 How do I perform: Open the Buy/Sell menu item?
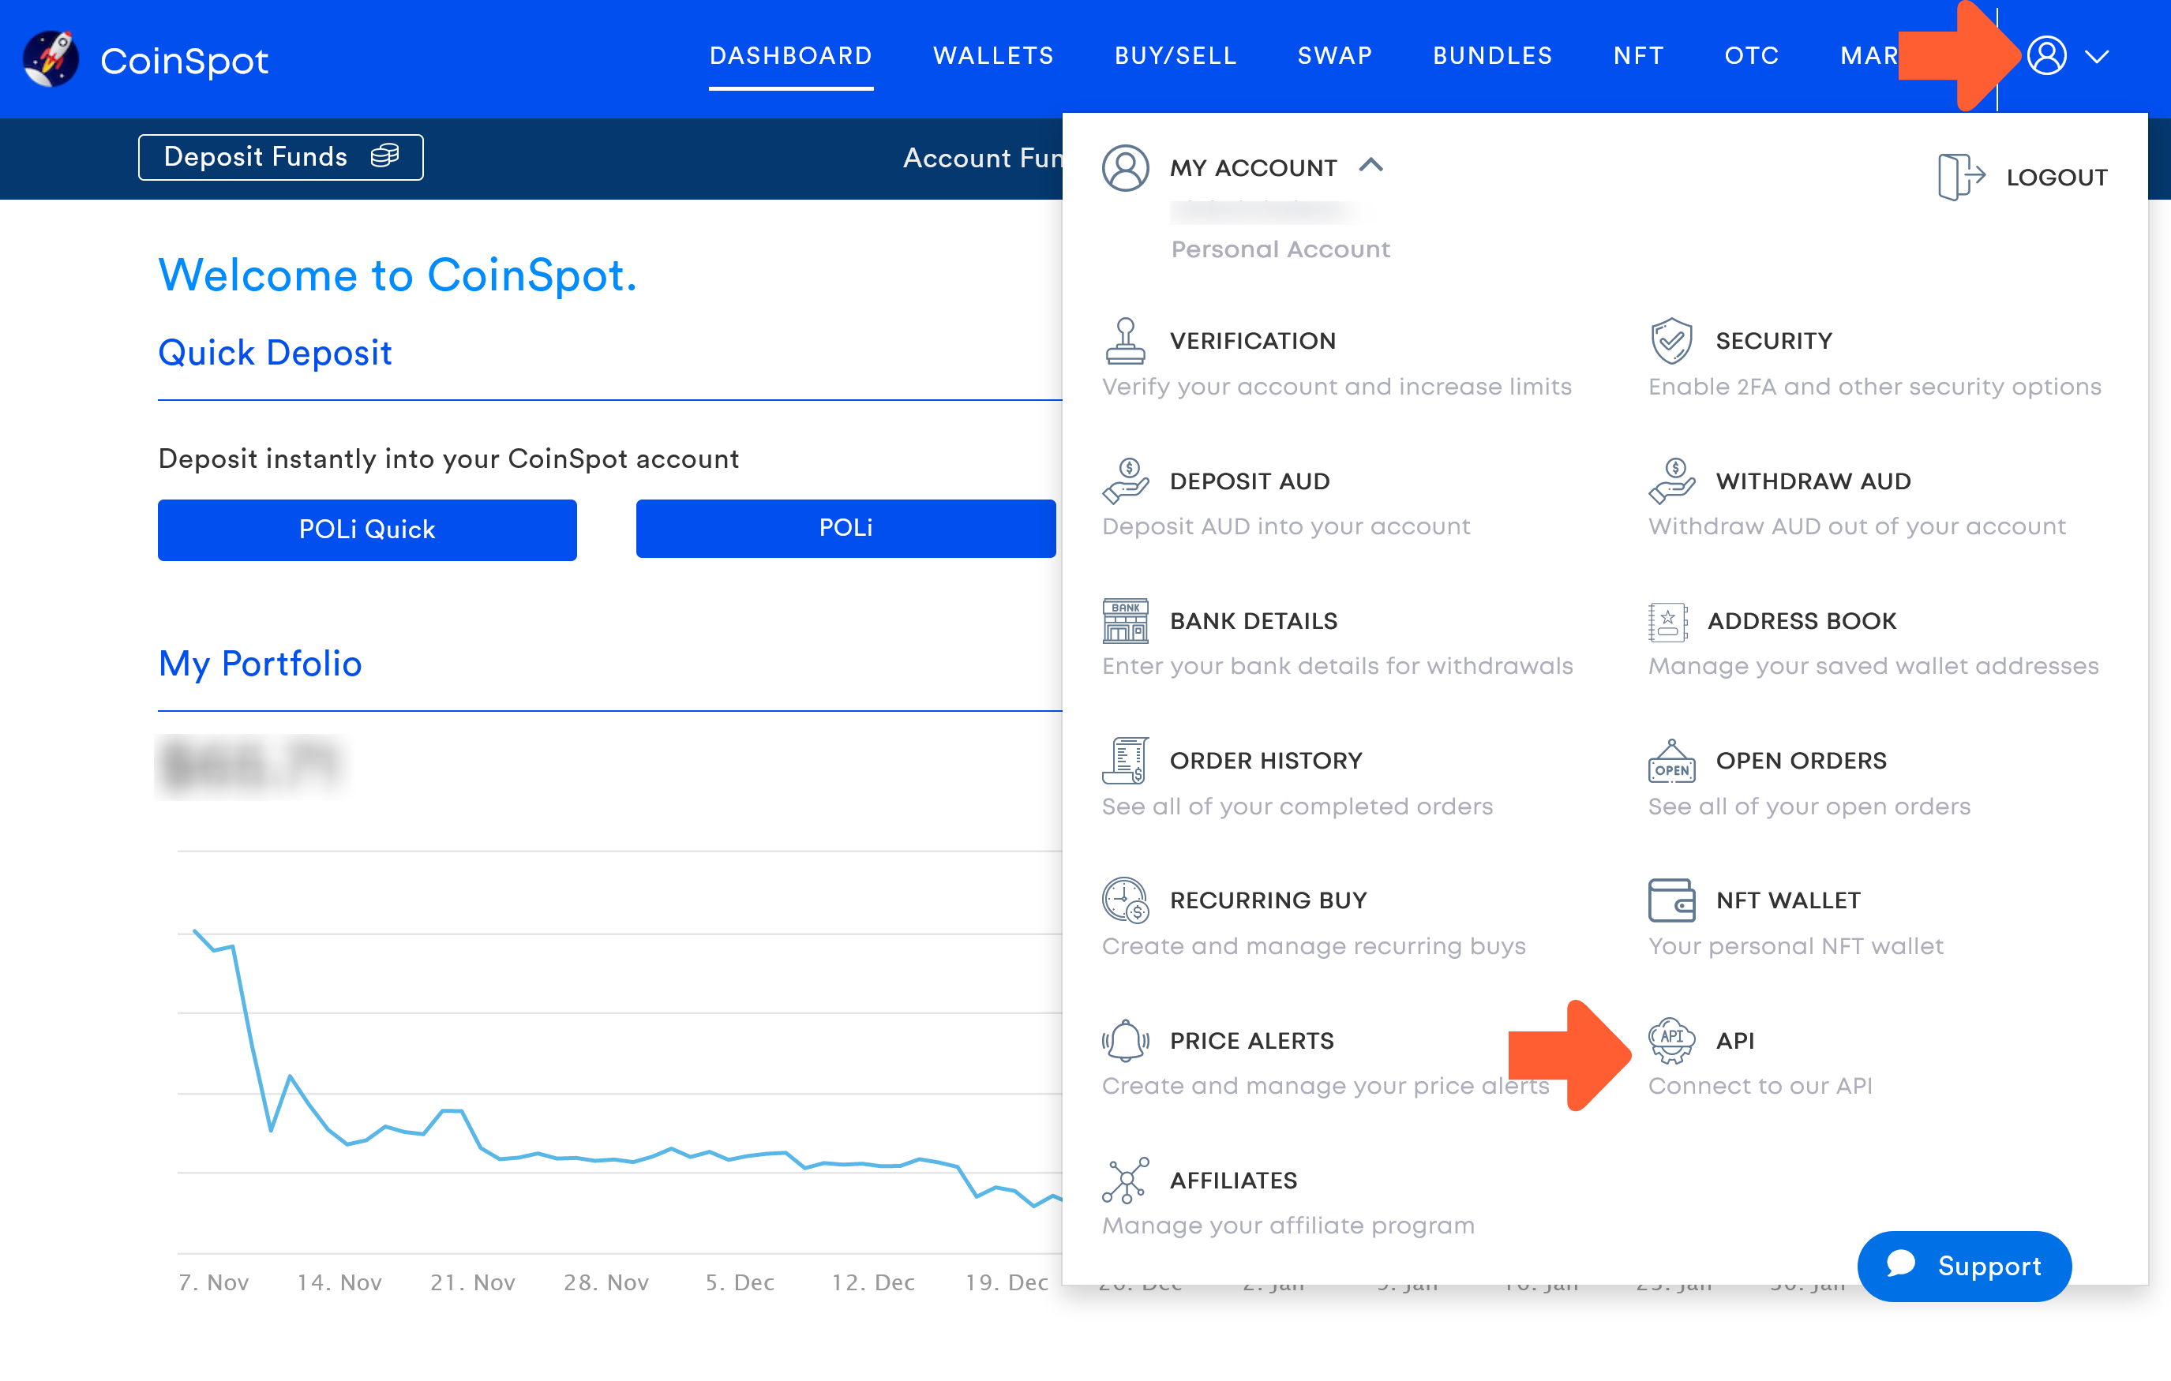pos(1174,56)
